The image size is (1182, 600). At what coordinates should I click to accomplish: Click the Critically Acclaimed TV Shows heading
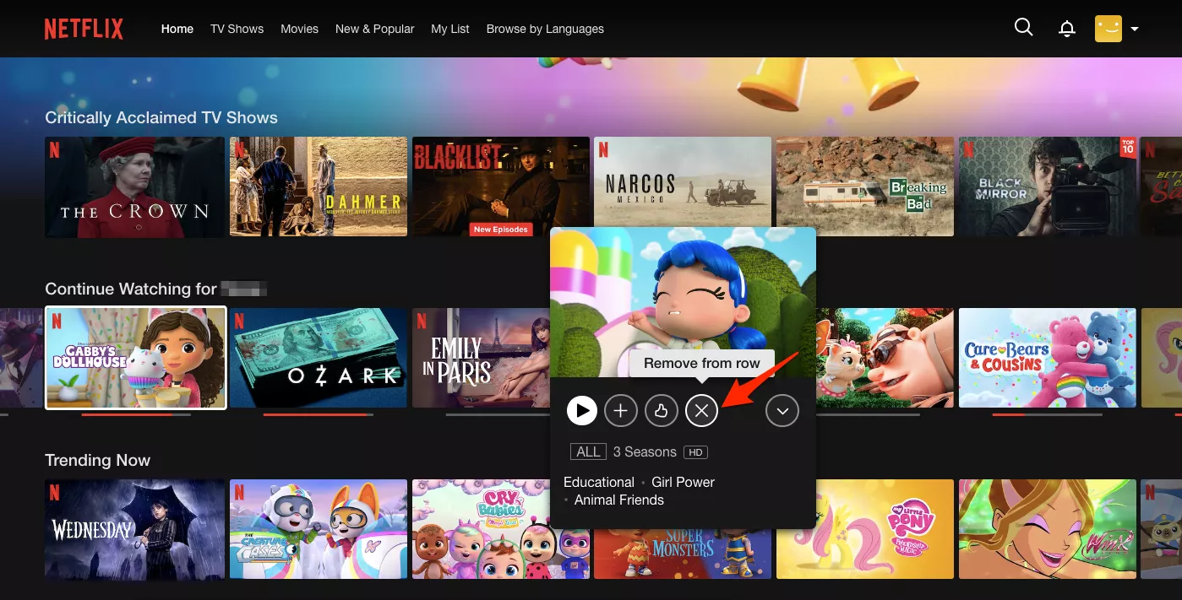[x=161, y=118]
